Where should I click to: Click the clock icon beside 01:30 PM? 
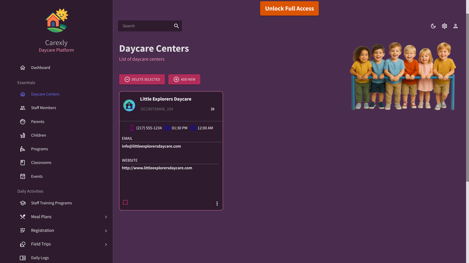click(x=167, y=128)
